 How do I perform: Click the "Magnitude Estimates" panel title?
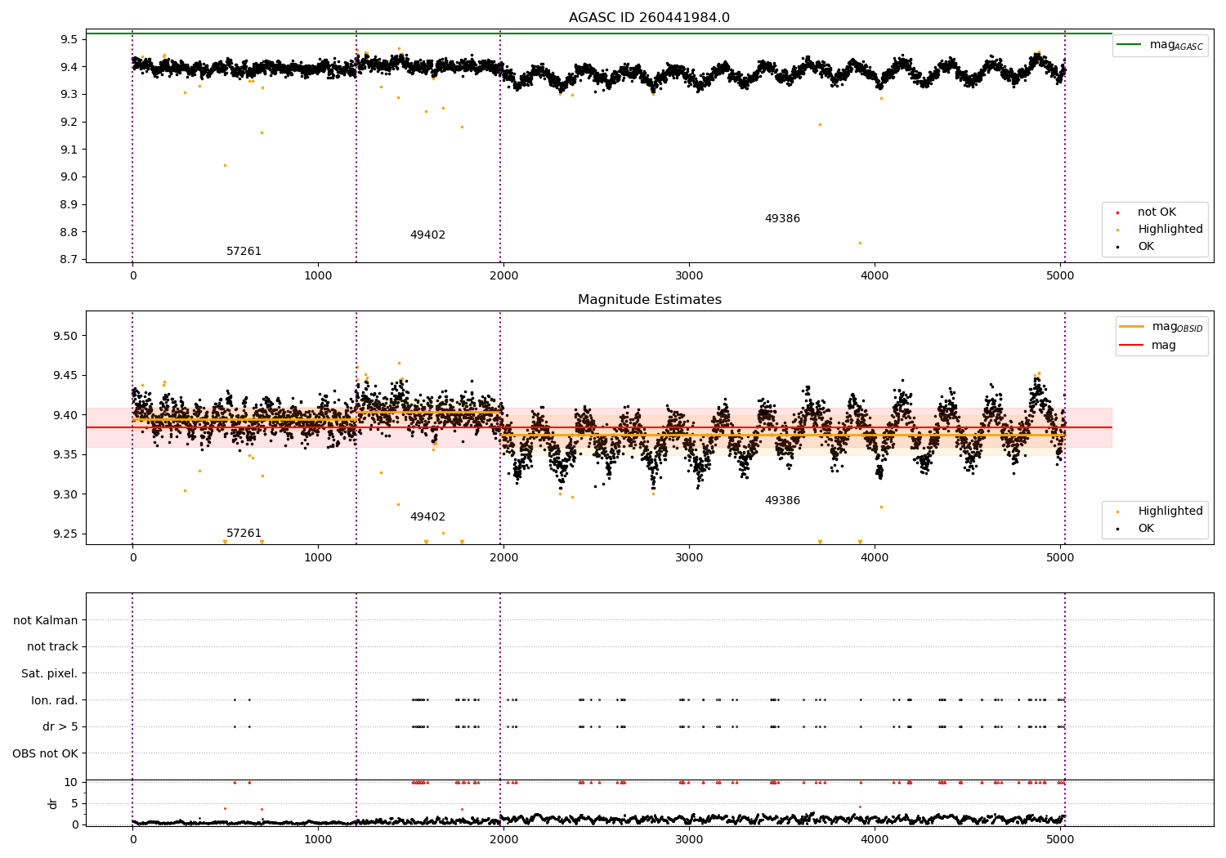point(649,300)
